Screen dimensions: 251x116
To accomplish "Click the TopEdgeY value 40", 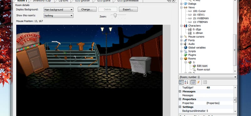I will pyautogui.click(x=208, y=87).
